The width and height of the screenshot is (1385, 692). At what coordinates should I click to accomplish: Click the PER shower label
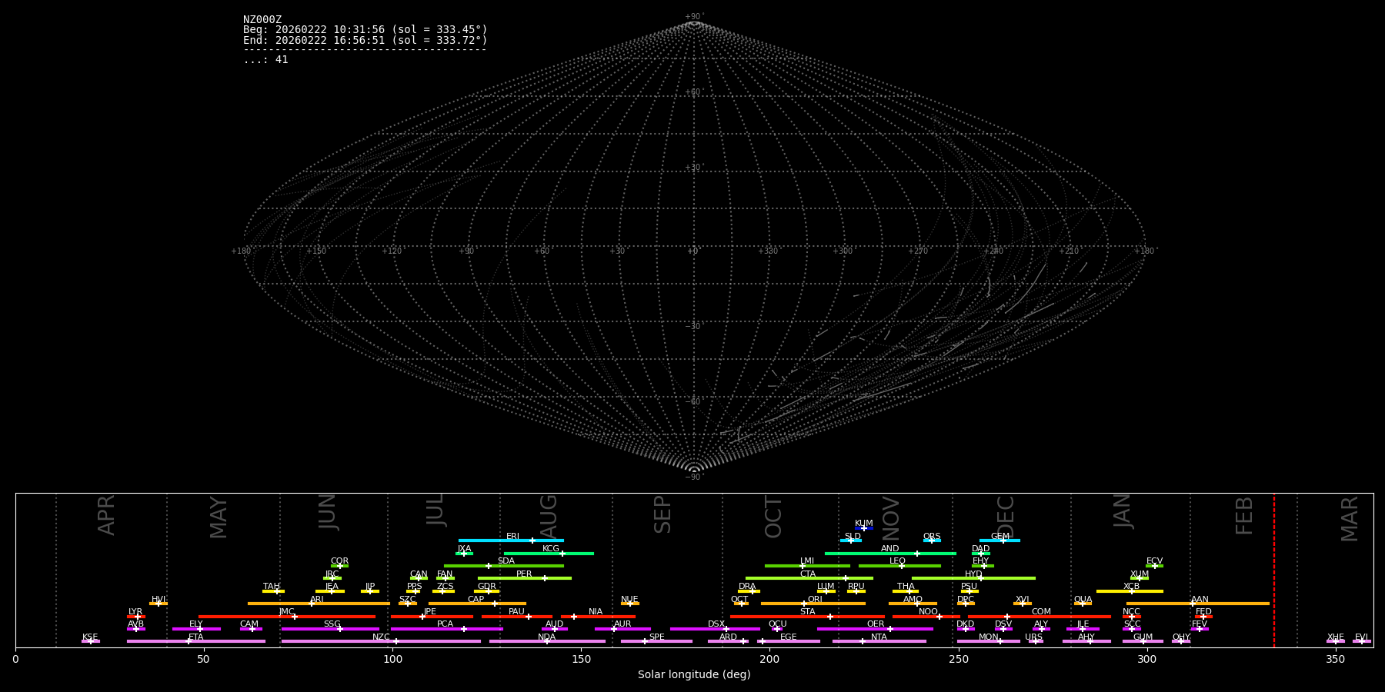pos(524,574)
